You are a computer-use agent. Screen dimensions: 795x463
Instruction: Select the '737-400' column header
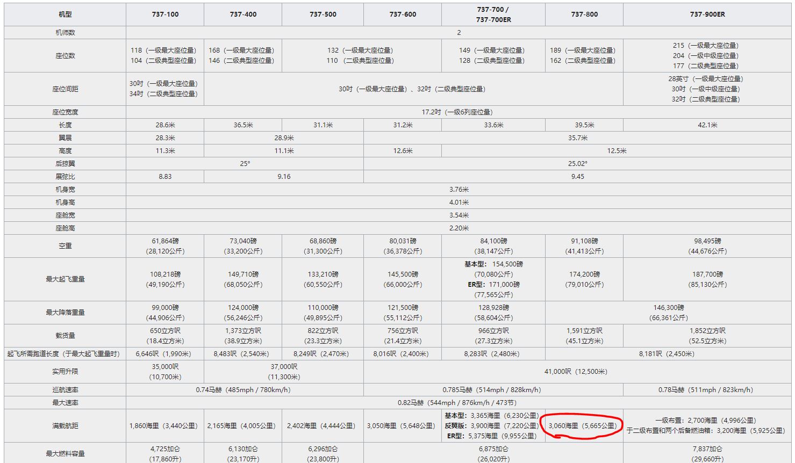pos(243,15)
